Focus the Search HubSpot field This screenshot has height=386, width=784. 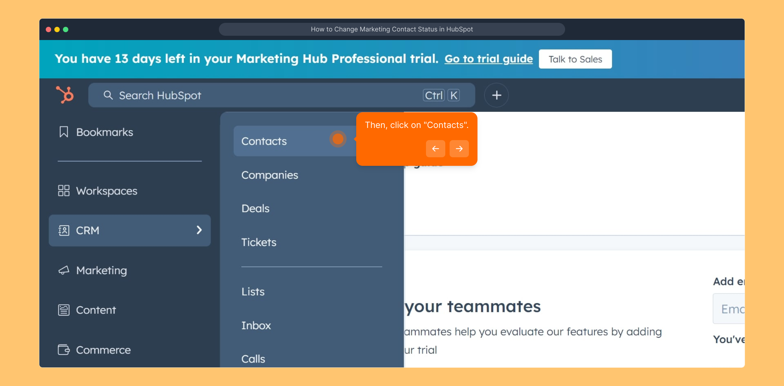click(x=265, y=95)
